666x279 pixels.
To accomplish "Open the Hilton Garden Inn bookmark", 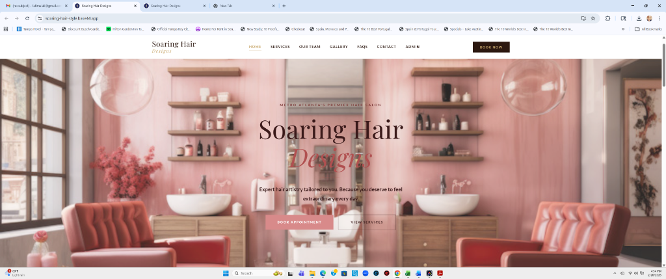I will [126, 29].
